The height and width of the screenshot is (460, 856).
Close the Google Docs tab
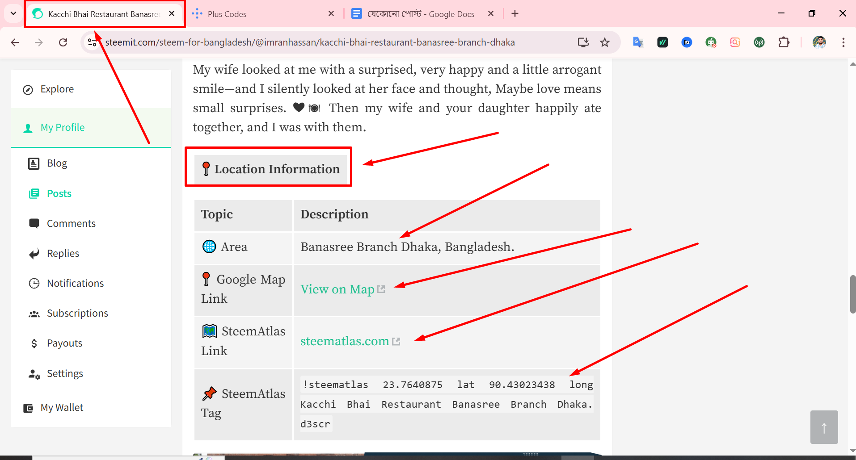(x=491, y=14)
